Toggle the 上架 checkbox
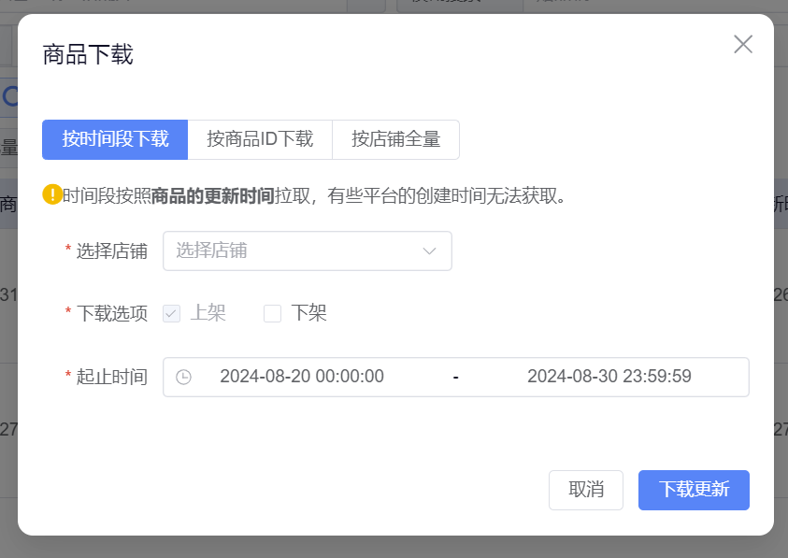The image size is (788, 558). pos(171,314)
